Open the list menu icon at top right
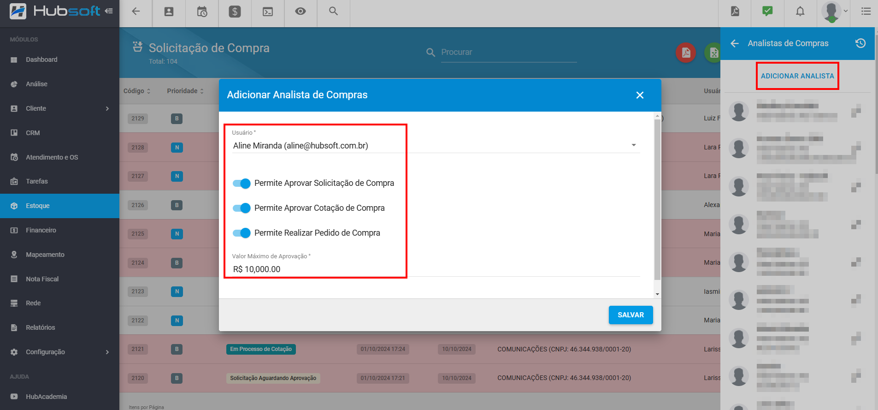Image resolution: width=878 pixels, height=410 pixels. click(866, 11)
